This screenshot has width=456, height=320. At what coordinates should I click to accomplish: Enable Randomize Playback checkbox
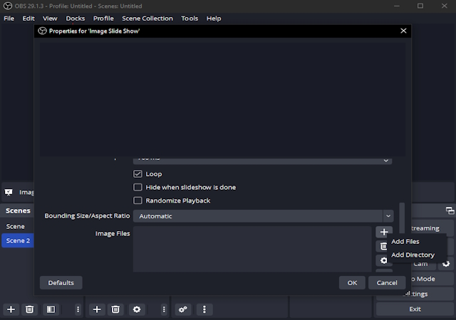[138, 201]
